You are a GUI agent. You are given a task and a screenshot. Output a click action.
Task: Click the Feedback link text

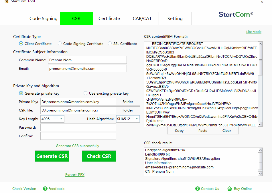pos(56,188)
